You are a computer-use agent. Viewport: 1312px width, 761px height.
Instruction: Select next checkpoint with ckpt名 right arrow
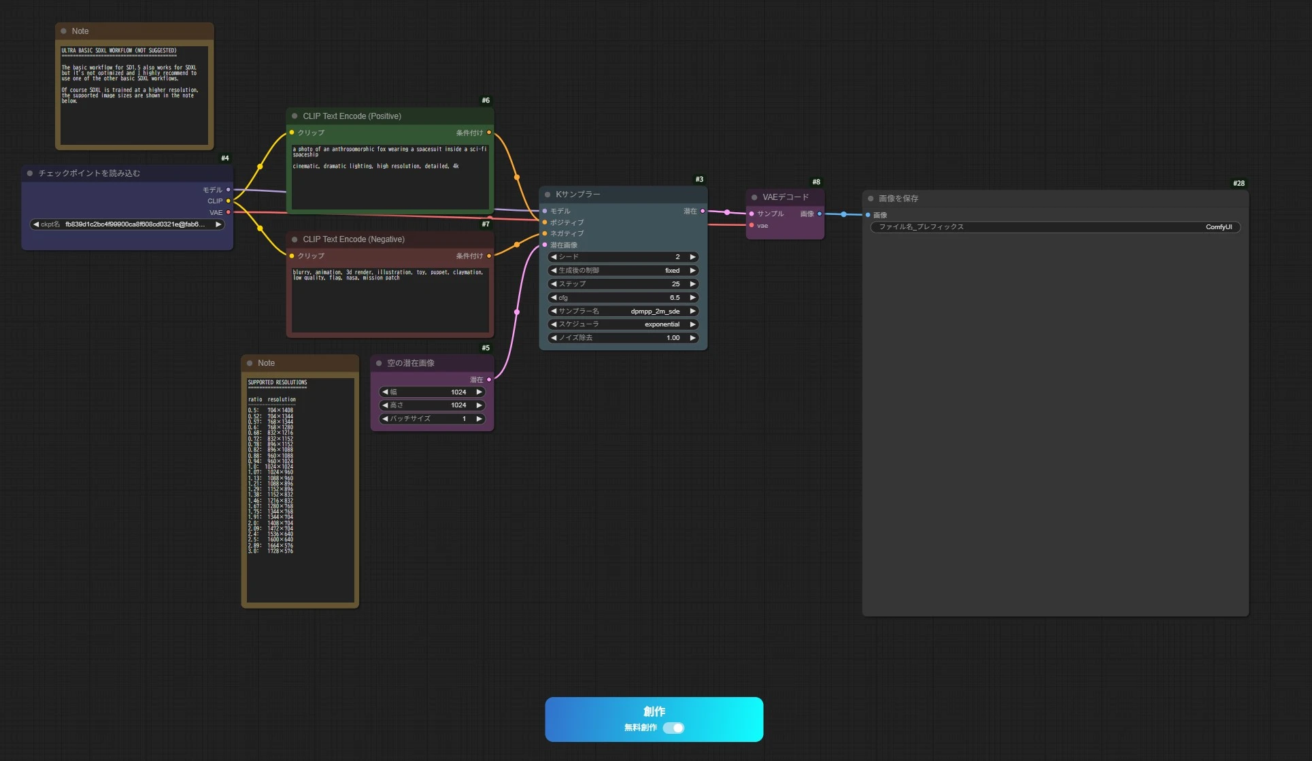tap(218, 224)
